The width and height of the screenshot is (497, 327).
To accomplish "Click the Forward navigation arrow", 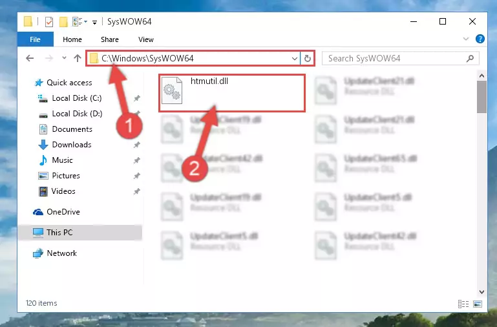I will click(x=49, y=58).
